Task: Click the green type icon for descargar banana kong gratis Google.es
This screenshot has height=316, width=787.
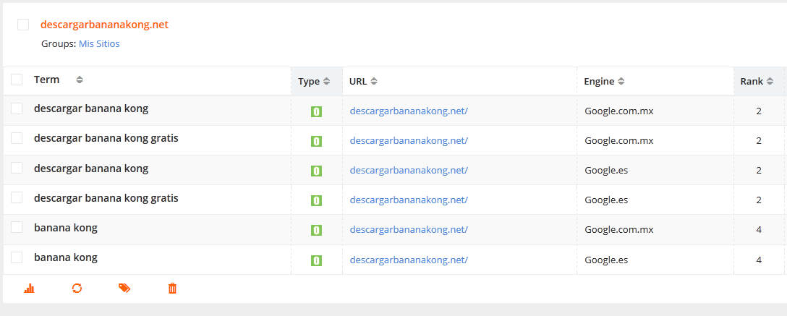Action: click(x=316, y=200)
